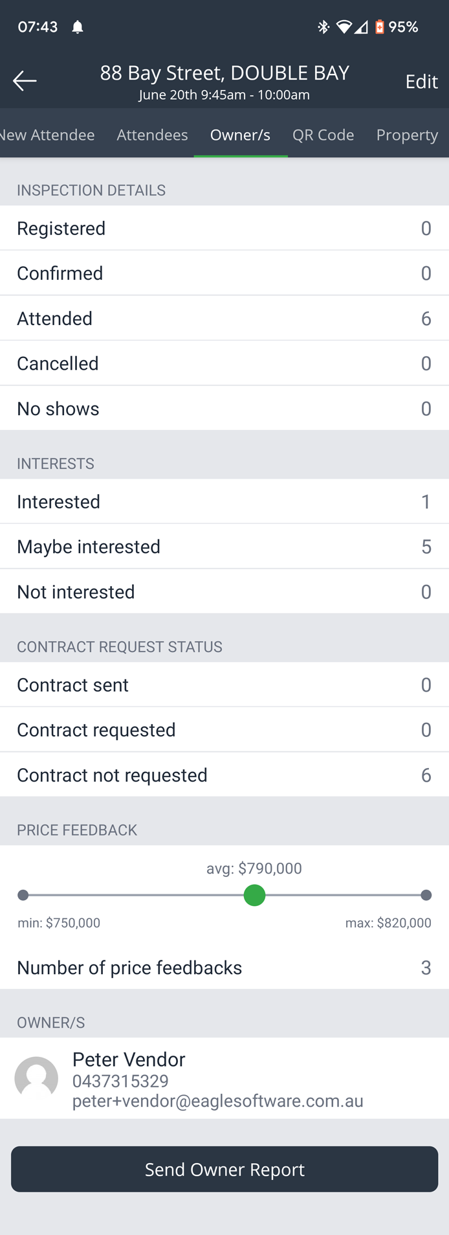The height and width of the screenshot is (1235, 449).
Task: Tap the maximum price slider endpoint
Action: coord(426,895)
